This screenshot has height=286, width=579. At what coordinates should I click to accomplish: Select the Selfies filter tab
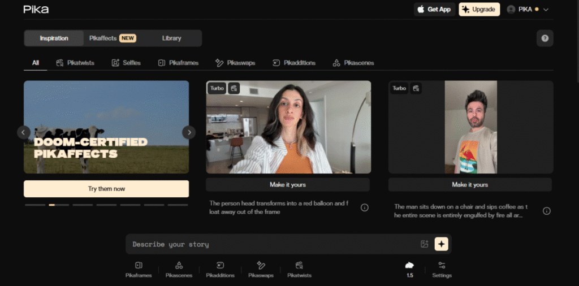pos(126,63)
